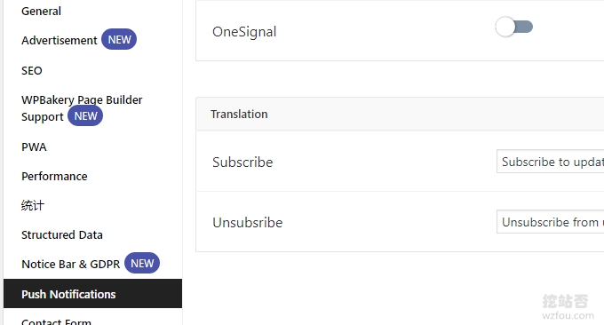Open the General settings menu
This screenshot has height=325, width=604.
pyautogui.click(x=41, y=12)
